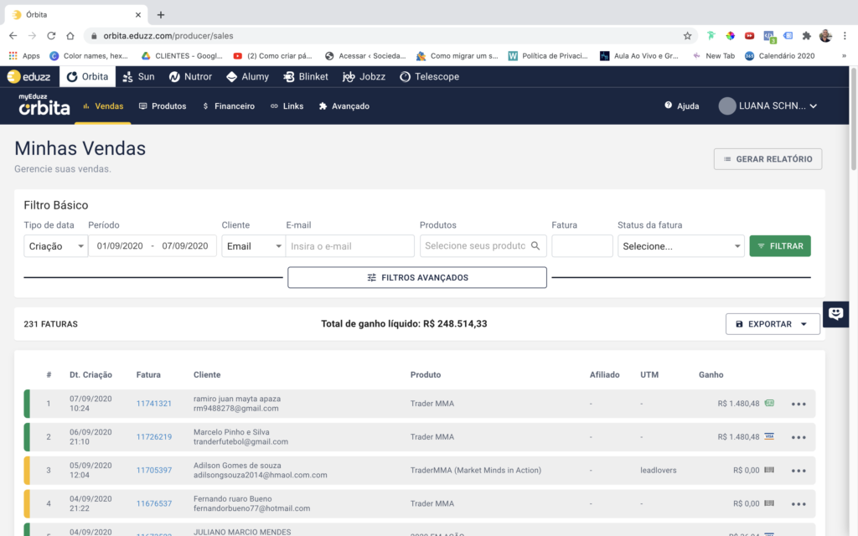Open row actions for invoice 11726219
This screenshot has width=858, height=536.
[799, 437]
